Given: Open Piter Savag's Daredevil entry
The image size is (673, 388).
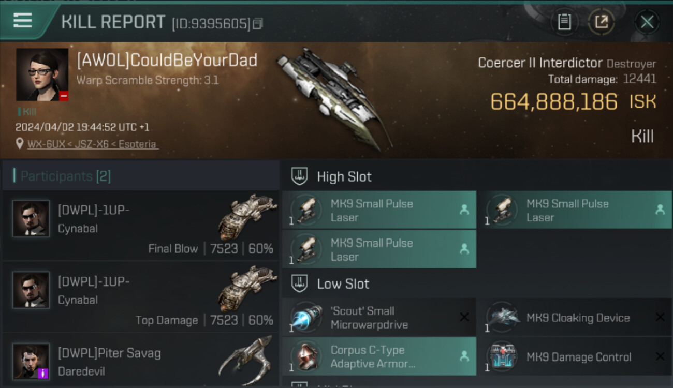Looking at the screenshot, I should [141, 360].
